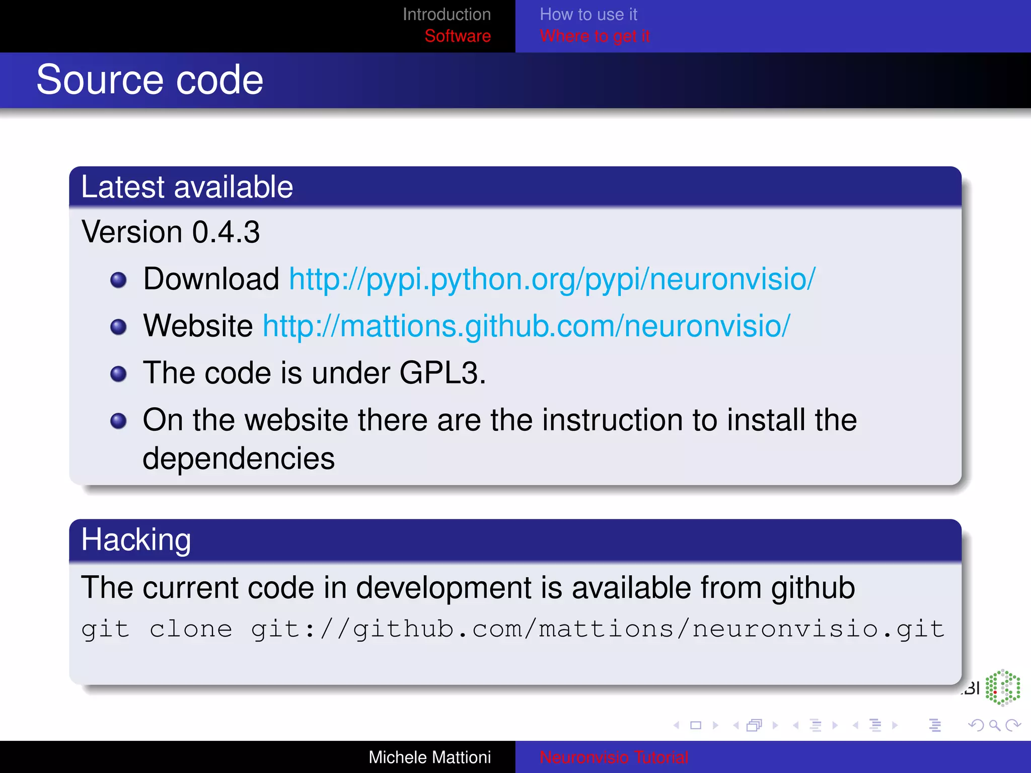The height and width of the screenshot is (773, 1031).
Task: Click the bullet beside Download
Action: click(x=118, y=280)
